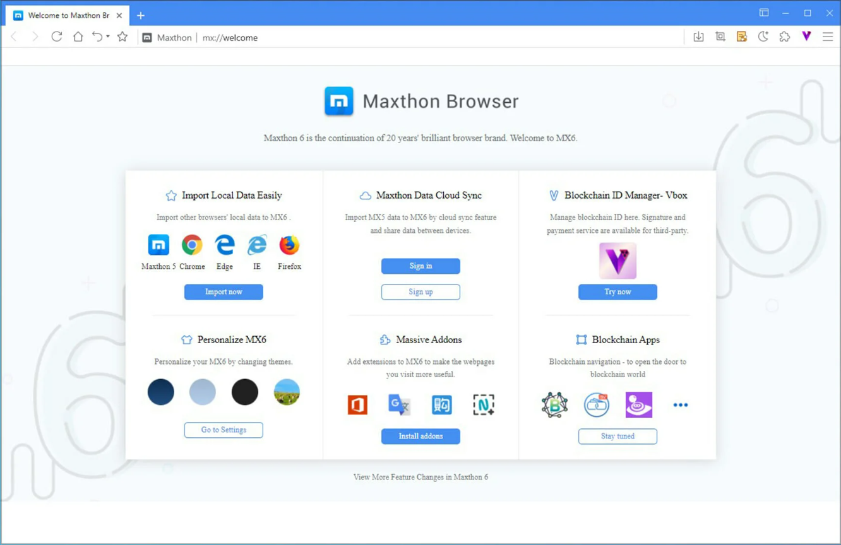This screenshot has height=545, width=841.
Task: Click the Massive Addons heading
Action: point(429,340)
